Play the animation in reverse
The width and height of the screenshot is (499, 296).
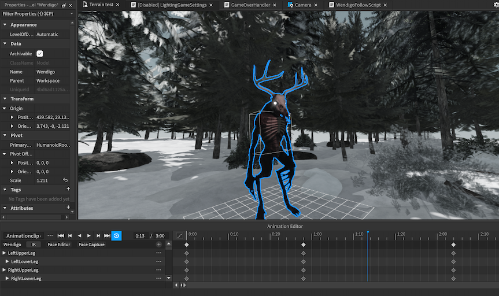pyautogui.click(x=80, y=236)
